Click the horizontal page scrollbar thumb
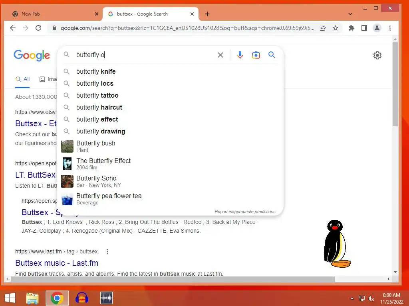This screenshot has width=409, height=306. [173, 279]
